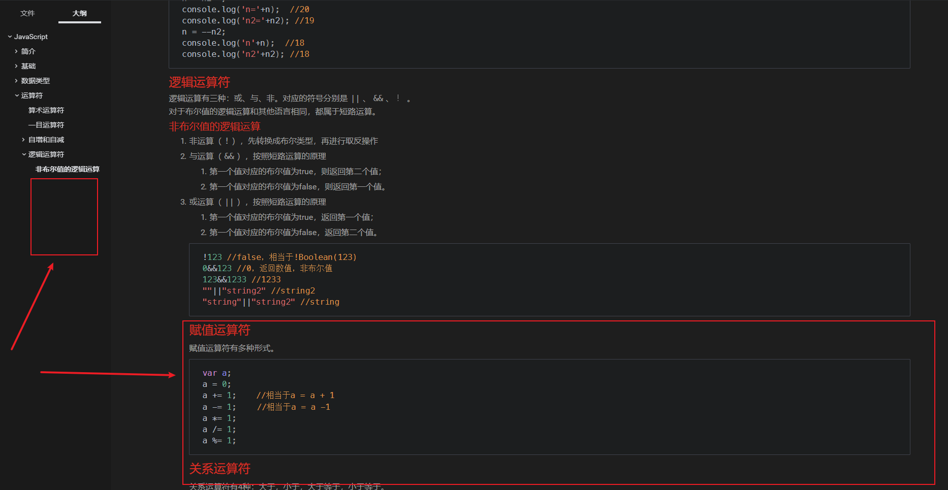The width and height of the screenshot is (948, 490).
Task: Jump to 逻辑运算符 outline entry
Action: pos(46,154)
